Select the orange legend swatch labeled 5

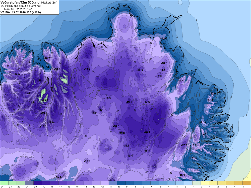(x=247, y=183)
